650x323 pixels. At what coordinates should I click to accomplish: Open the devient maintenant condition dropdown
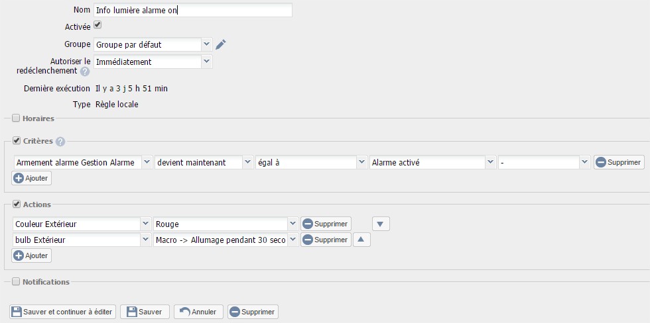pos(204,163)
